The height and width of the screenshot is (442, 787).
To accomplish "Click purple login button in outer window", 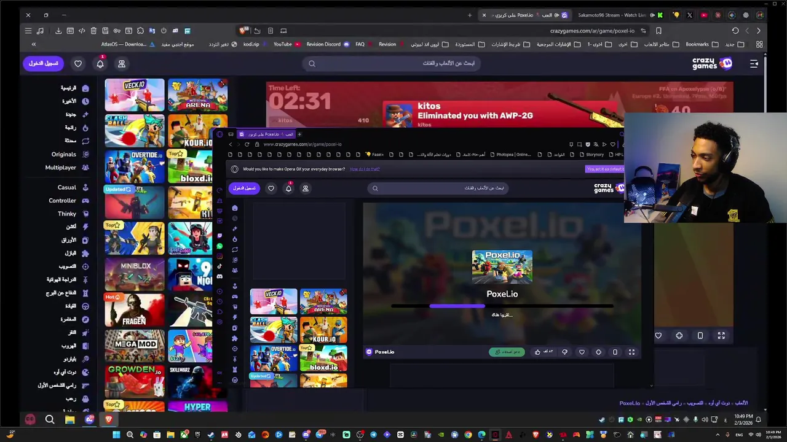I will [x=44, y=63].
